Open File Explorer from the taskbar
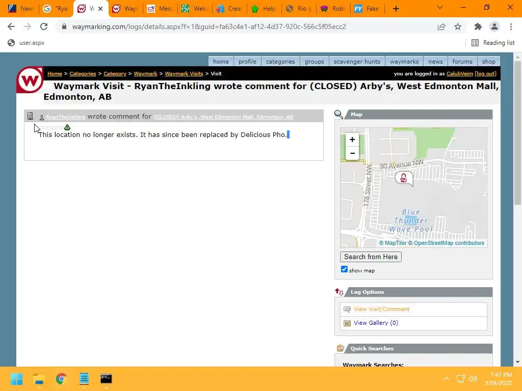 tap(39, 379)
